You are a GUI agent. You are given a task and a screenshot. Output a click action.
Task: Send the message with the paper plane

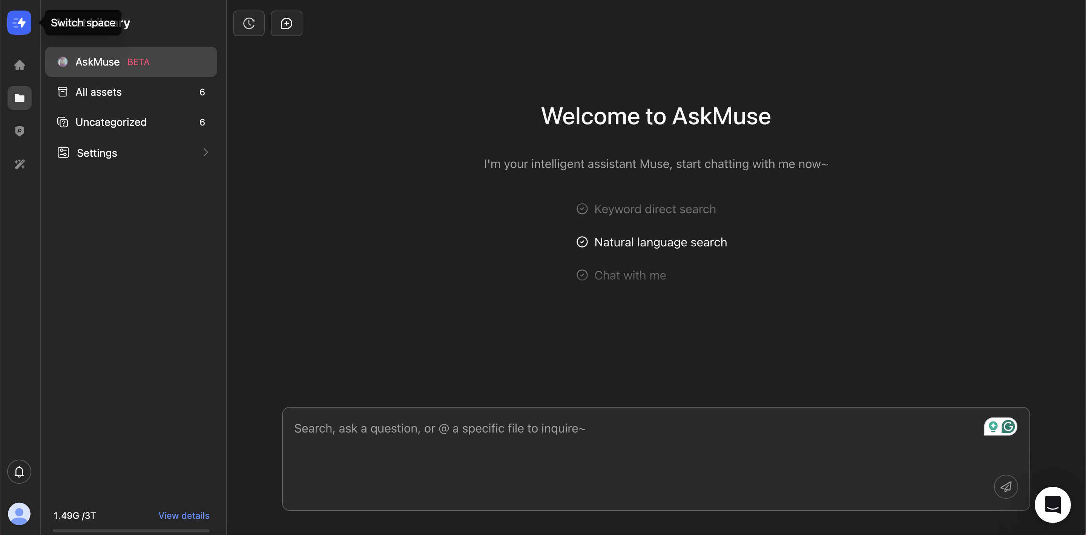click(1006, 486)
